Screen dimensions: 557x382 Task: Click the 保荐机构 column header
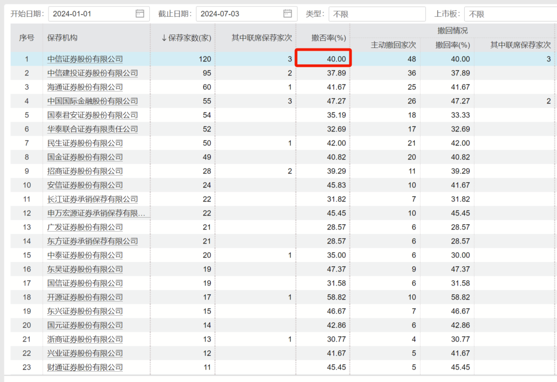pos(62,38)
